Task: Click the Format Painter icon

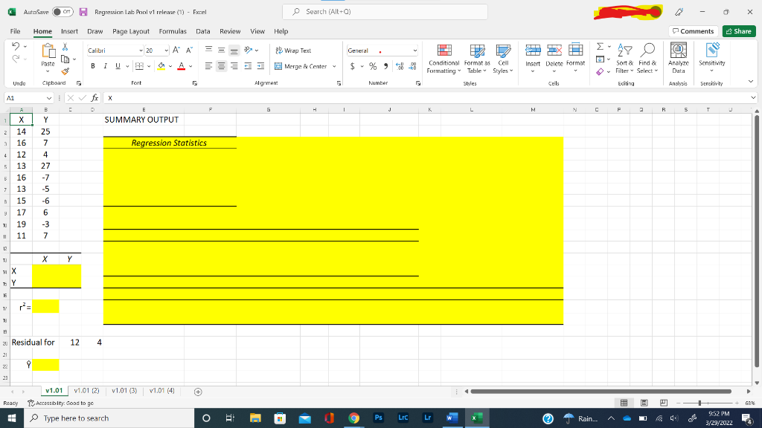Action: coord(65,72)
